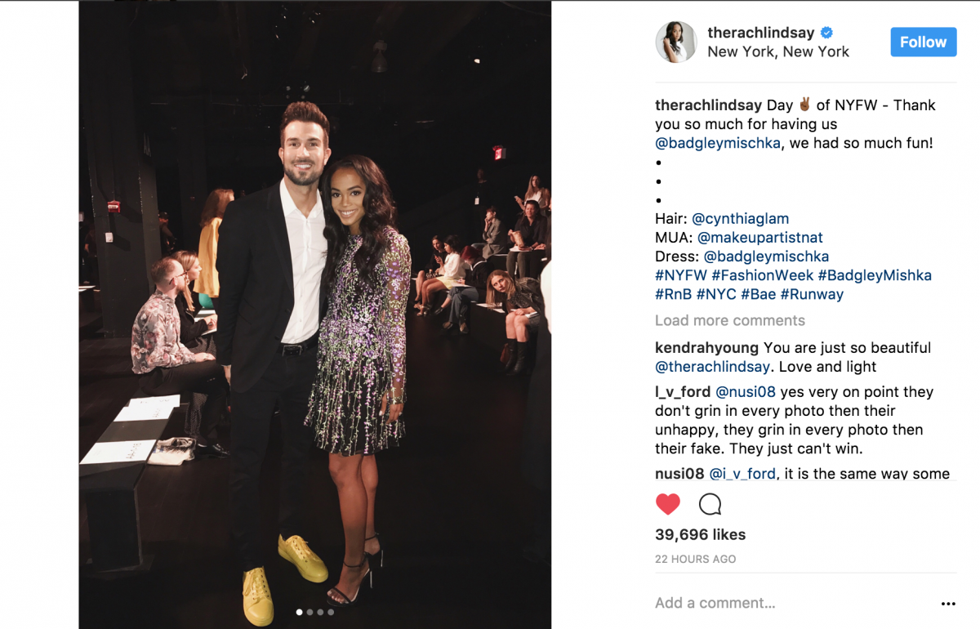Image resolution: width=980 pixels, height=629 pixels.
Task: Click the main post photo
Action: [315, 314]
